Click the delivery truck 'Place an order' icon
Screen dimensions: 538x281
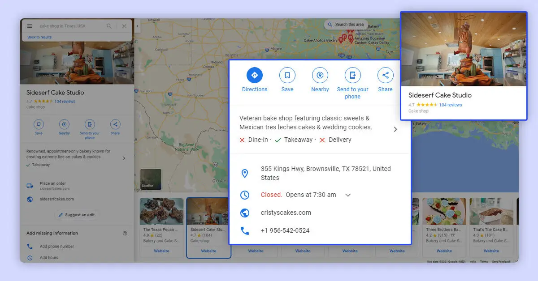click(30, 186)
